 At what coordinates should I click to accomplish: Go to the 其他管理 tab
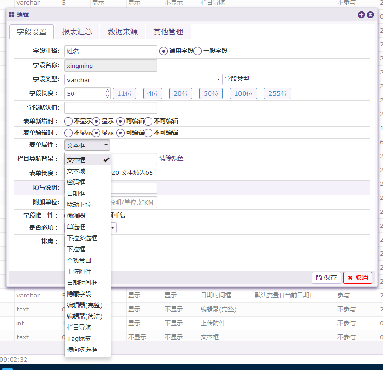pyautogui.click(x=168, y=32)
